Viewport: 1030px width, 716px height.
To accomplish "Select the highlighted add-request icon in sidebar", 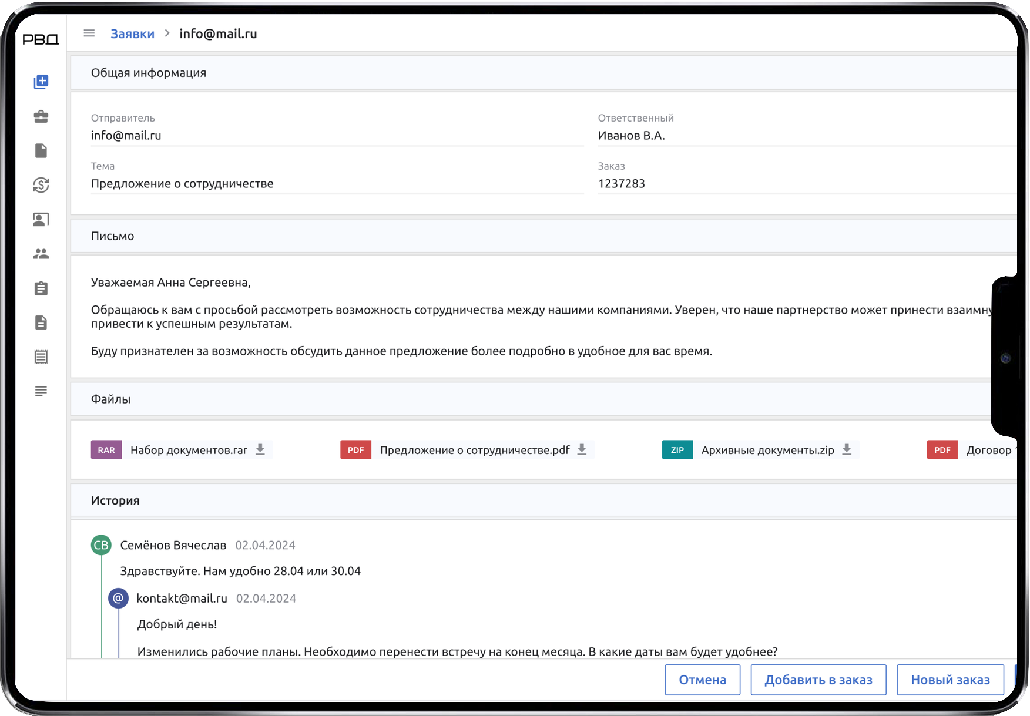I will 41,82.
